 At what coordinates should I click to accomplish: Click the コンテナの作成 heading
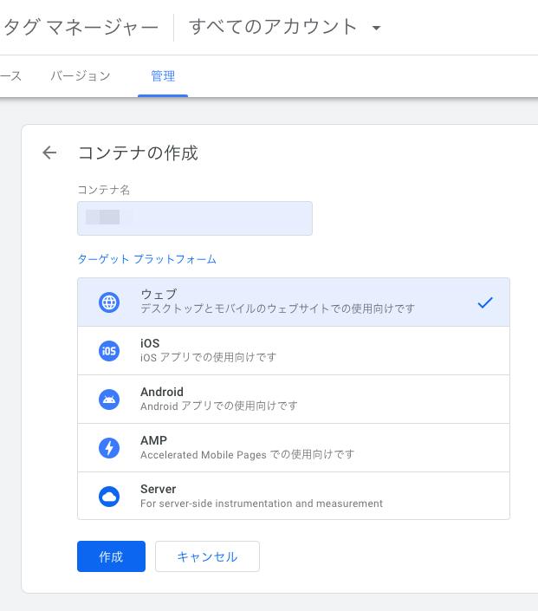pos(139,153)
